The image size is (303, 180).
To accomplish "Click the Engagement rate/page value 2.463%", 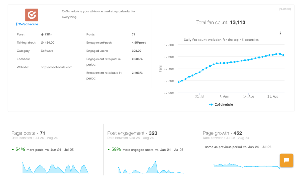I will pyautogui.click(x=137, y=73).
